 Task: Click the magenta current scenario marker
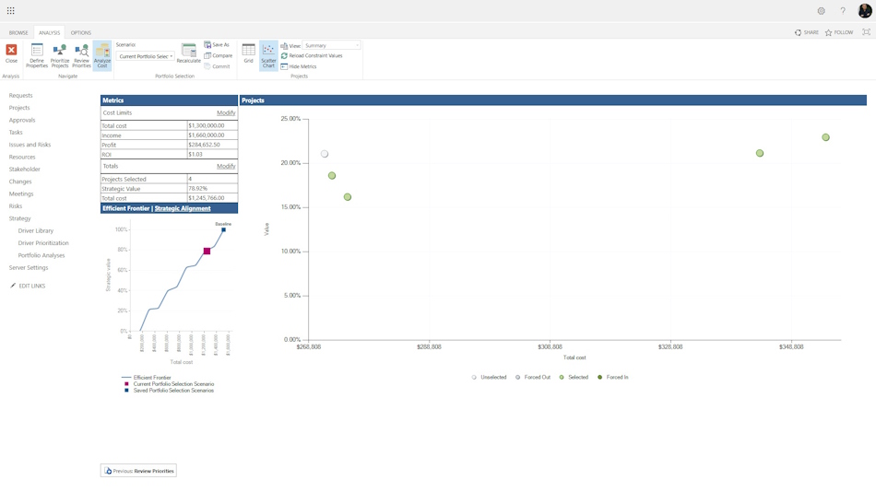click(207, 252)
